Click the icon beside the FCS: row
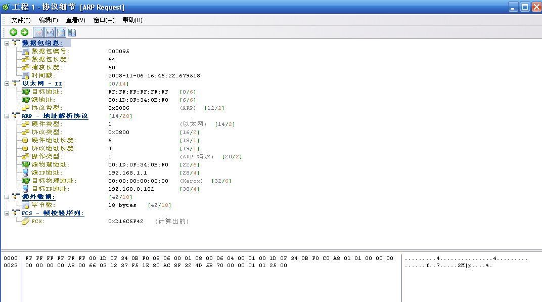 click(x=26, y=222)
